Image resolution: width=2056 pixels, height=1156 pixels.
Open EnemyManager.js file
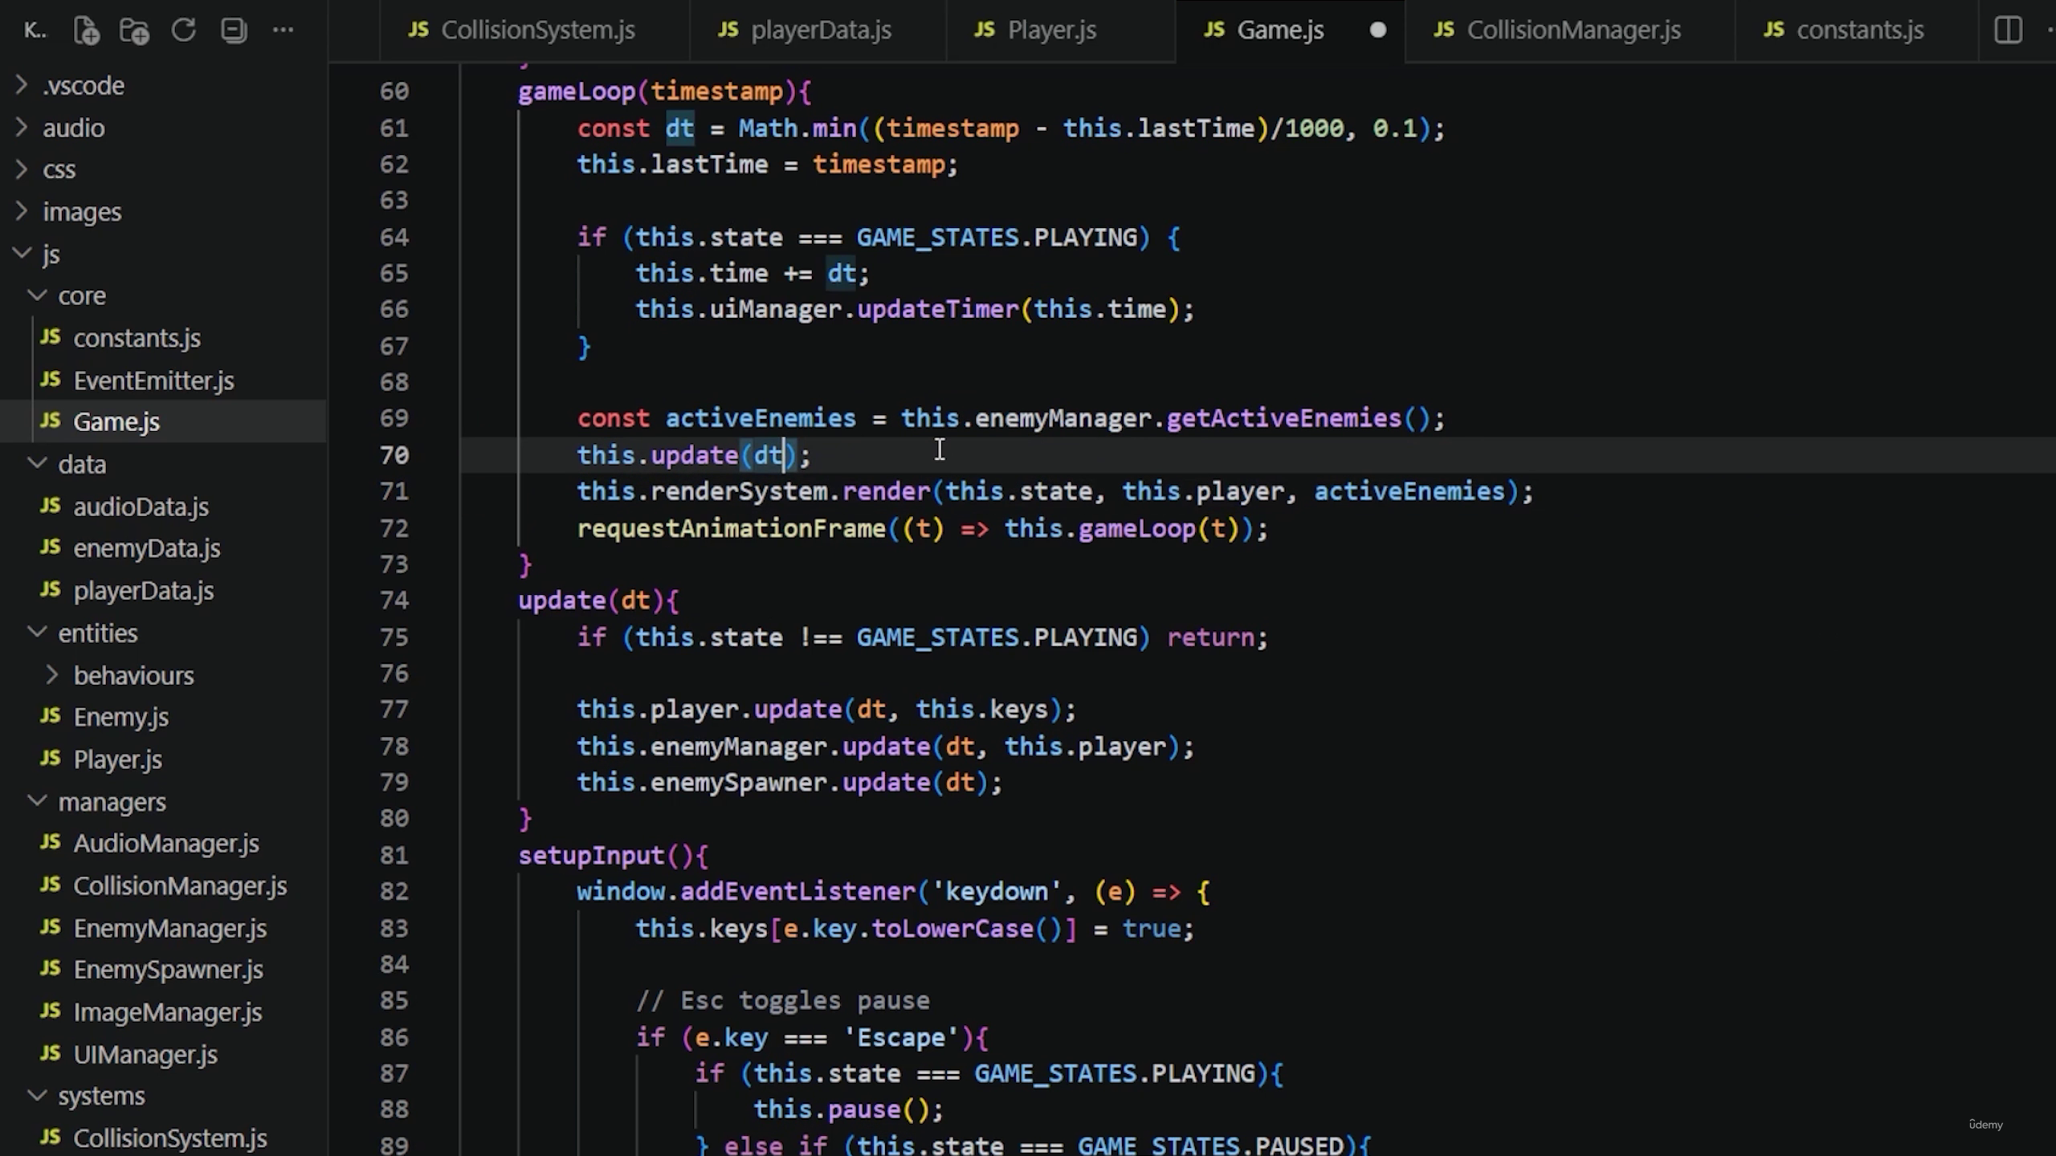pos(163,928)
